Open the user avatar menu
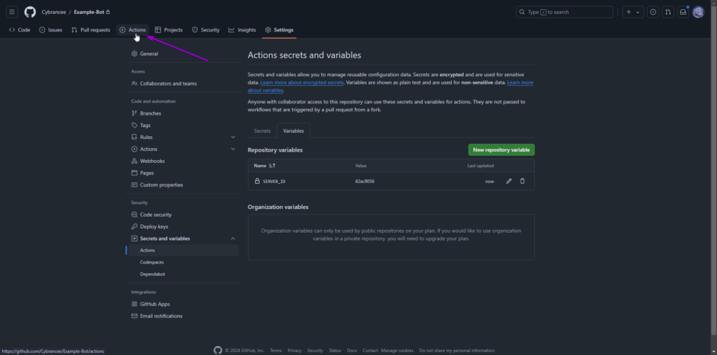 pyautogui.click(x=698, y=12)
